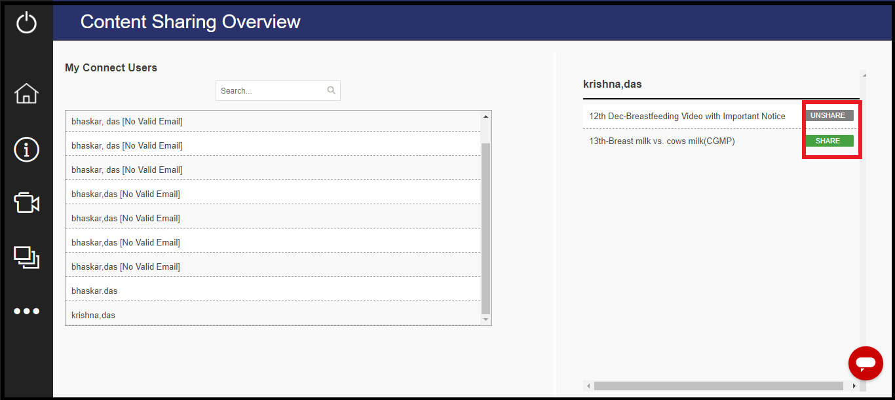This screenshot has height=400, width=895.
Task: Click the user list vertical scrollbar thumb
Action: 486,228
